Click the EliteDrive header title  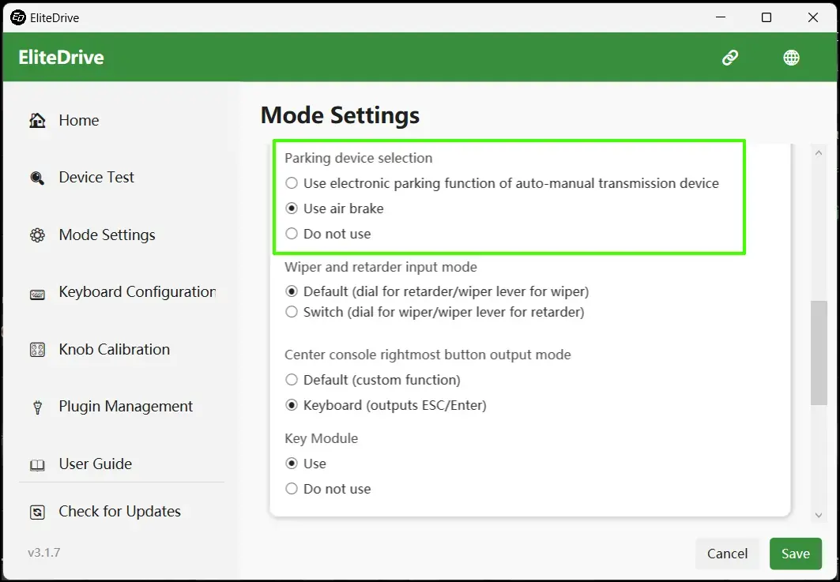[x=61, y=58]
